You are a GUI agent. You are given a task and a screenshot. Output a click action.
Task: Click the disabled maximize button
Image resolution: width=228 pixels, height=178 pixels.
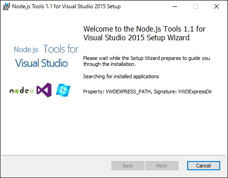[x=195, y=6]
